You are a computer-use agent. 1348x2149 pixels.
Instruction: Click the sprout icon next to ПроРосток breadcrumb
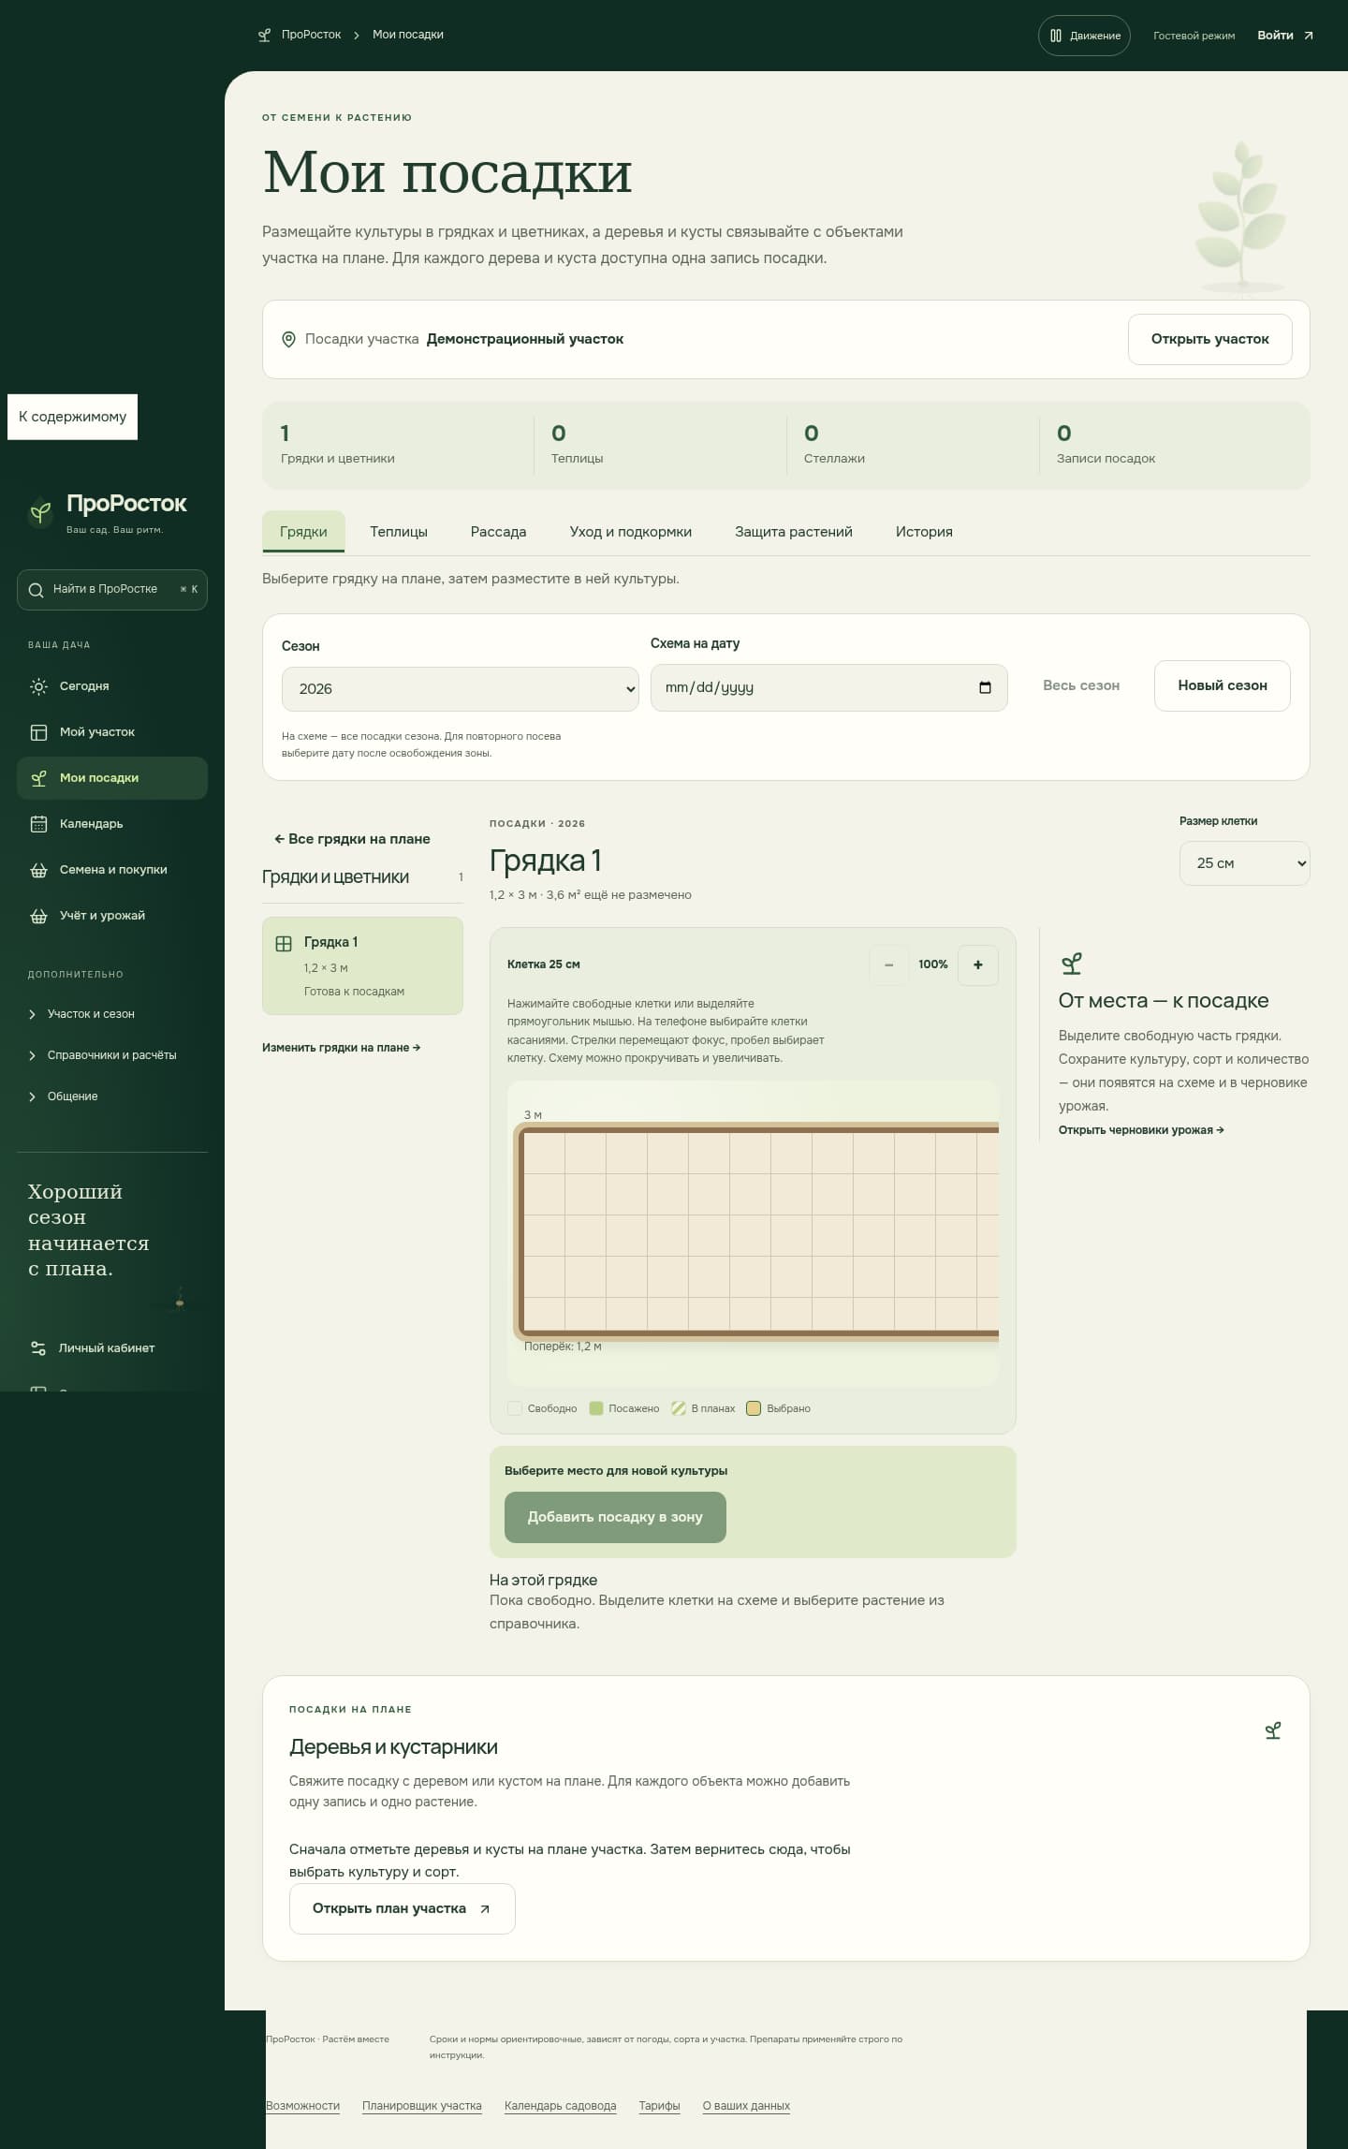coord(265,36)
